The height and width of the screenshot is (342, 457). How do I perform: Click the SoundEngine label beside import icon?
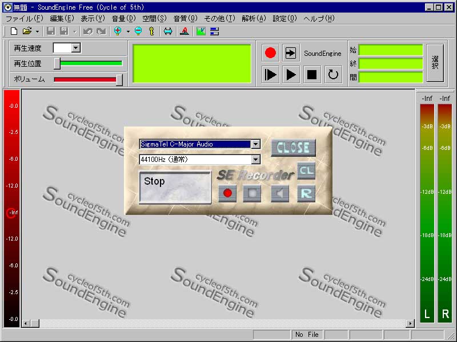[x=323, y=54]
